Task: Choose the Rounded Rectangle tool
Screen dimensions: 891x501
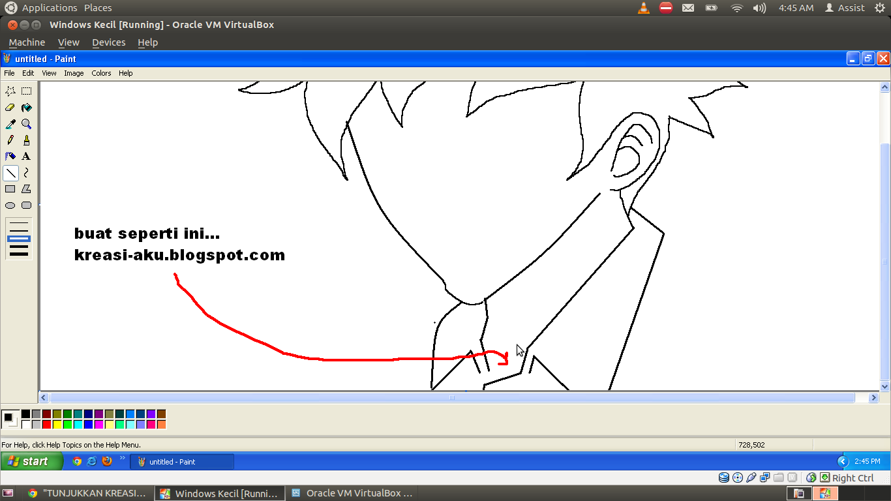Action: click(26, 205)
